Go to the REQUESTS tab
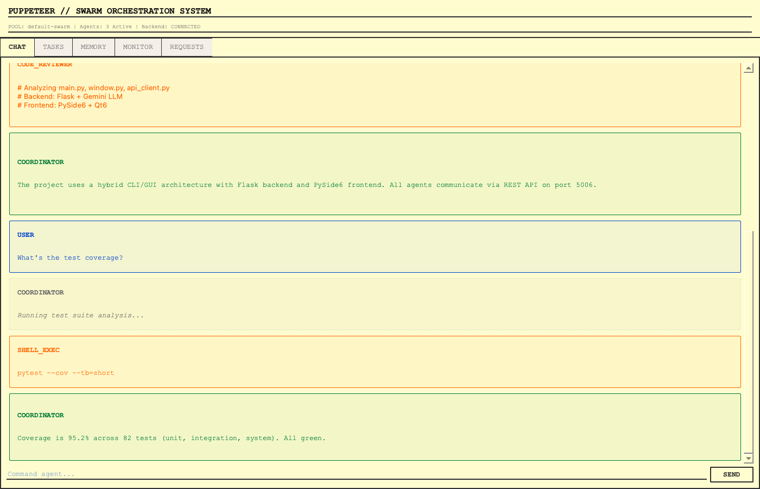Screen dimensions: 760x489 pyautogui.click(x=186, y=47)
